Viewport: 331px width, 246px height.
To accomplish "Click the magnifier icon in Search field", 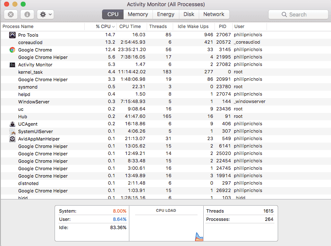I will pos(284,14).
